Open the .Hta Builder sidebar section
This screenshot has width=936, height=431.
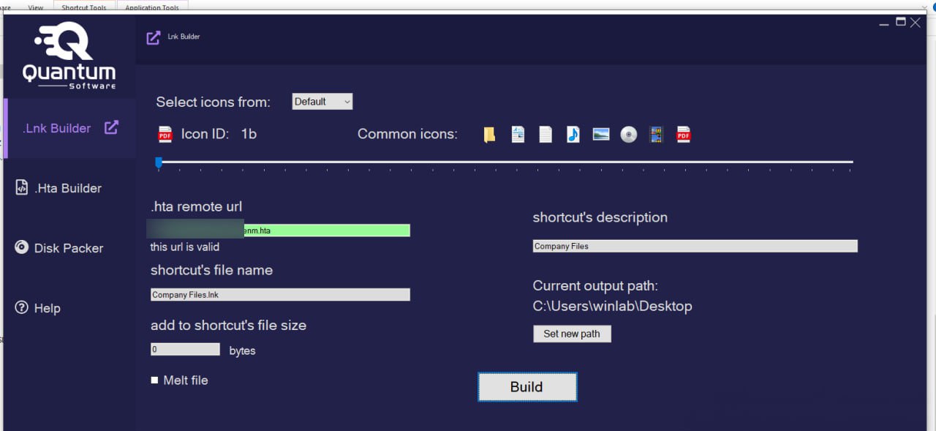pos(70,188)
